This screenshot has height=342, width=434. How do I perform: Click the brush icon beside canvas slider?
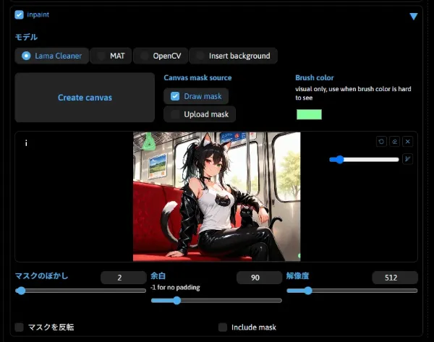[407, 159]
